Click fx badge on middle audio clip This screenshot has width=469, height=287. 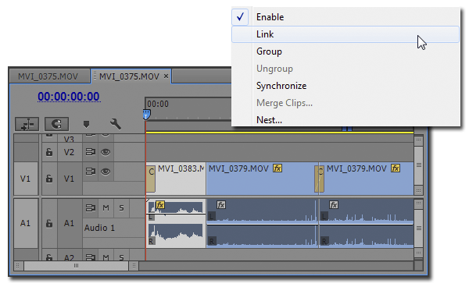[x=221, y=205]
